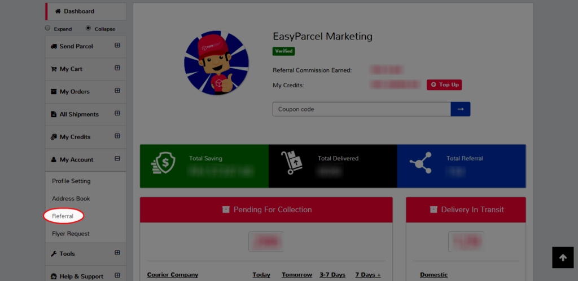The height and width of the screenshot is (281, 578).
Task: Open the Dashboard home icon
Action: tap(58, 11)
